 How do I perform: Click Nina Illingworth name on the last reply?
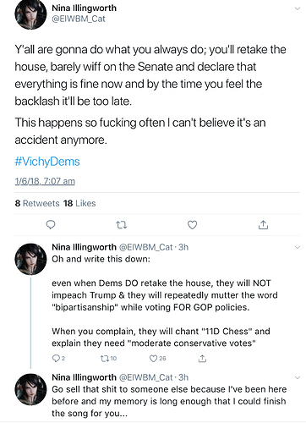(x=84, y=377)
